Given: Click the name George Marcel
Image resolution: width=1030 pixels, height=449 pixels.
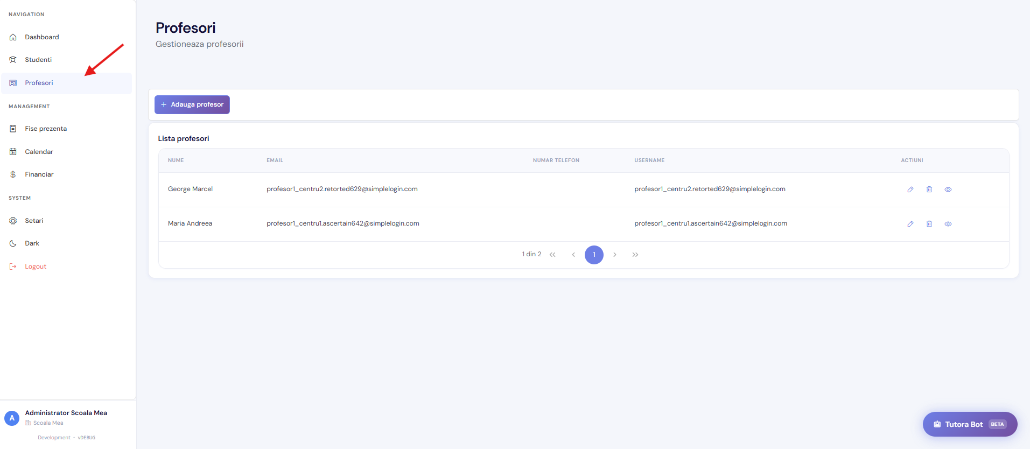Looking at the screenshot, I should (190, 189).
